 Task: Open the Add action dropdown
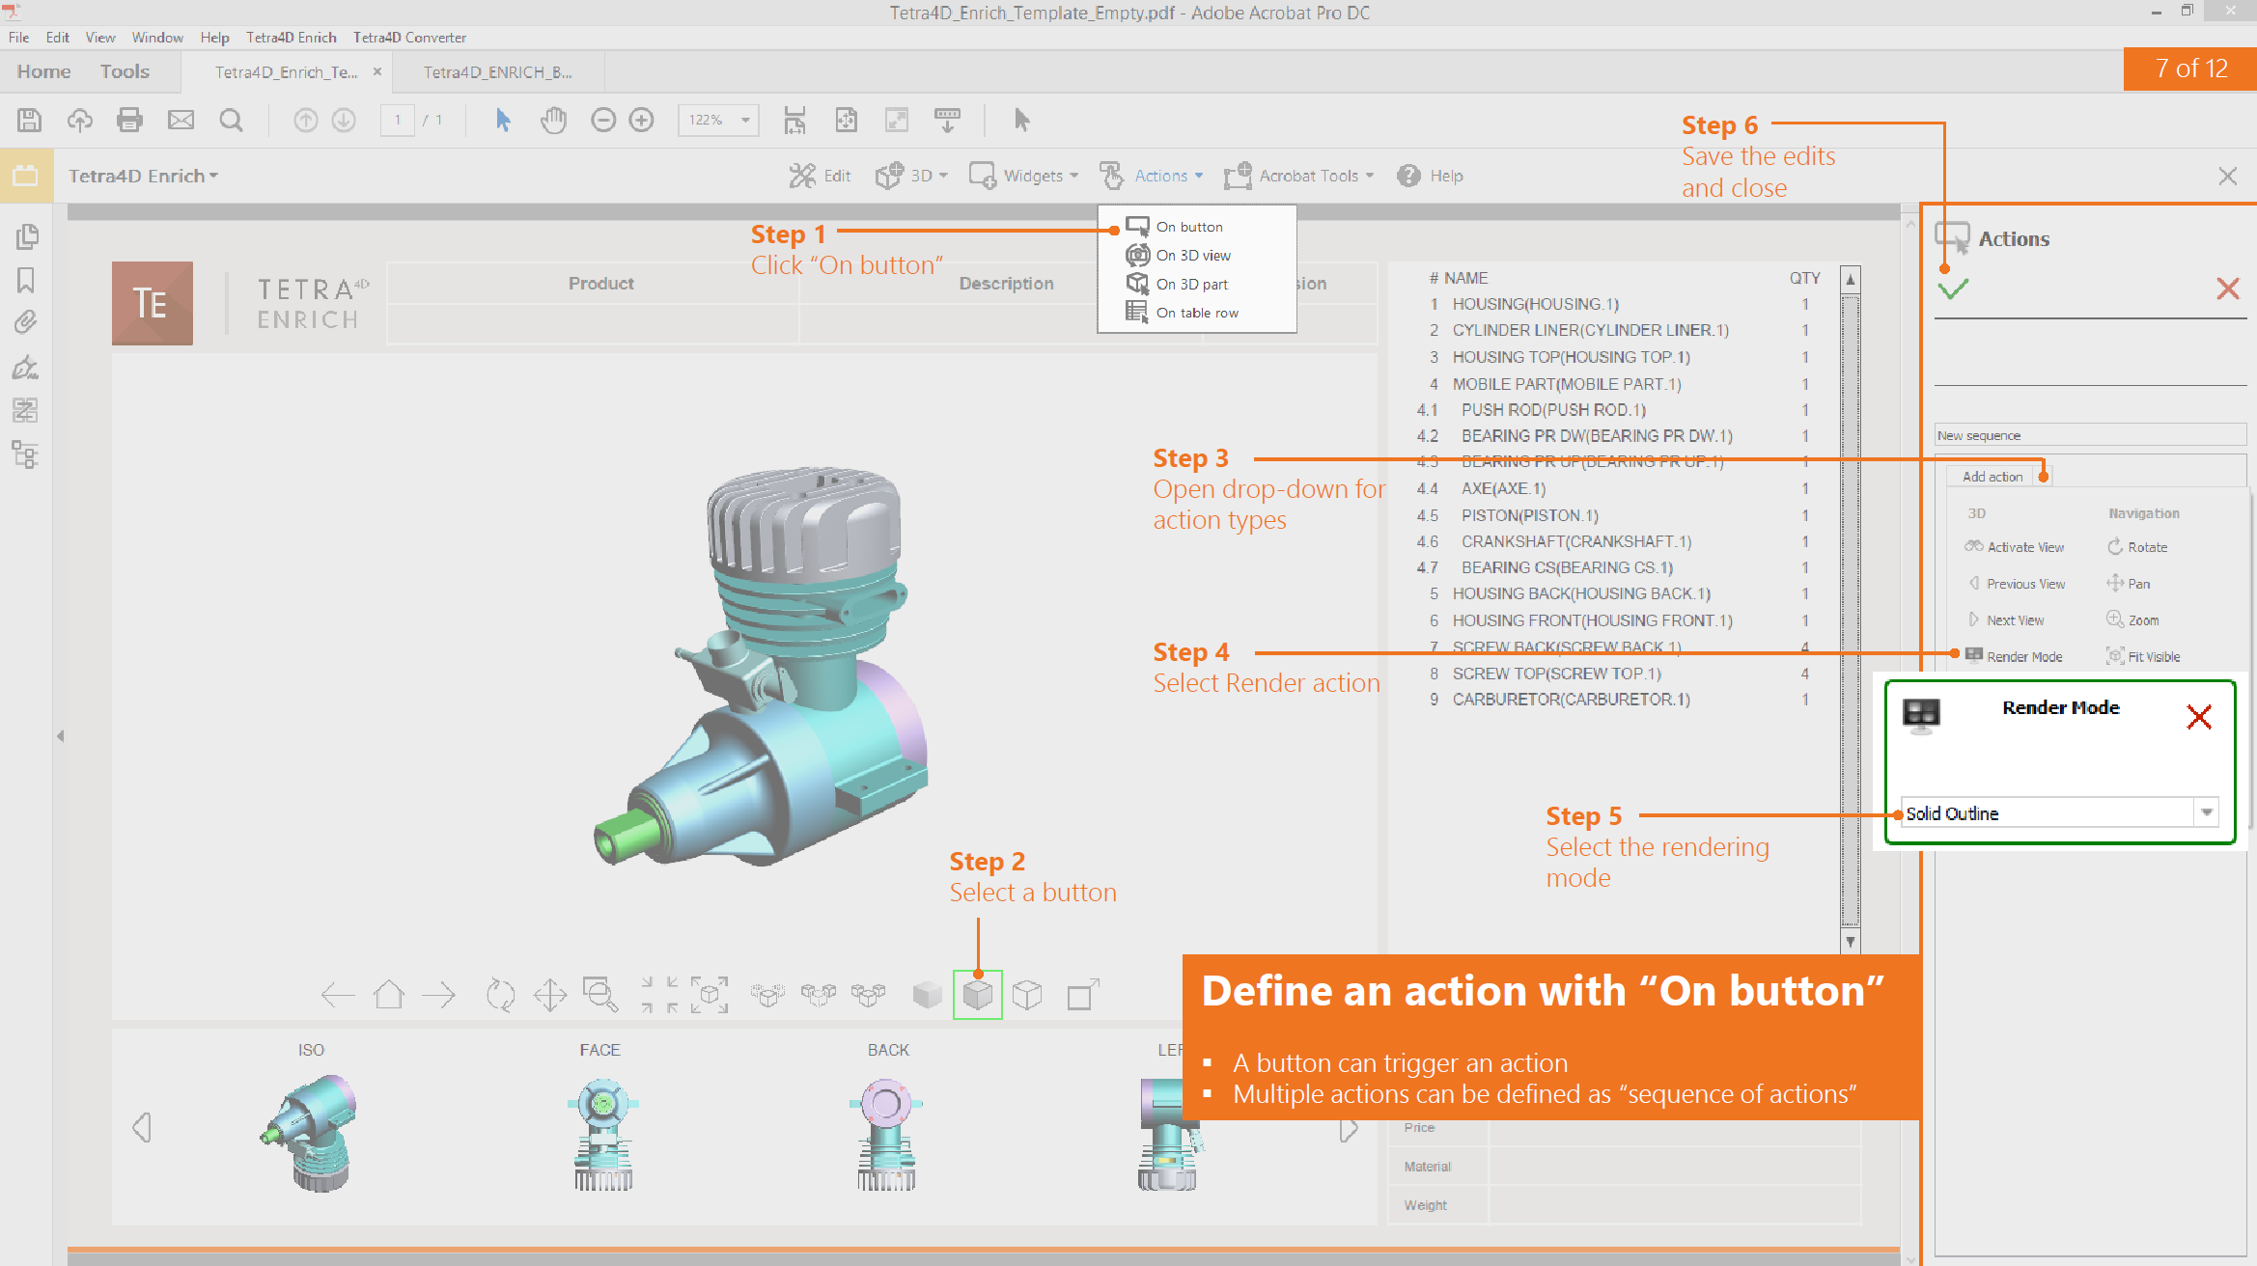click(2044, 477)
